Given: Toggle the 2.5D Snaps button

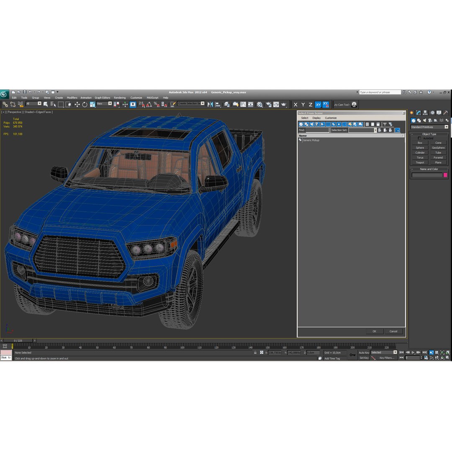Looking at the screenshot, I should [x=141, y=104].
